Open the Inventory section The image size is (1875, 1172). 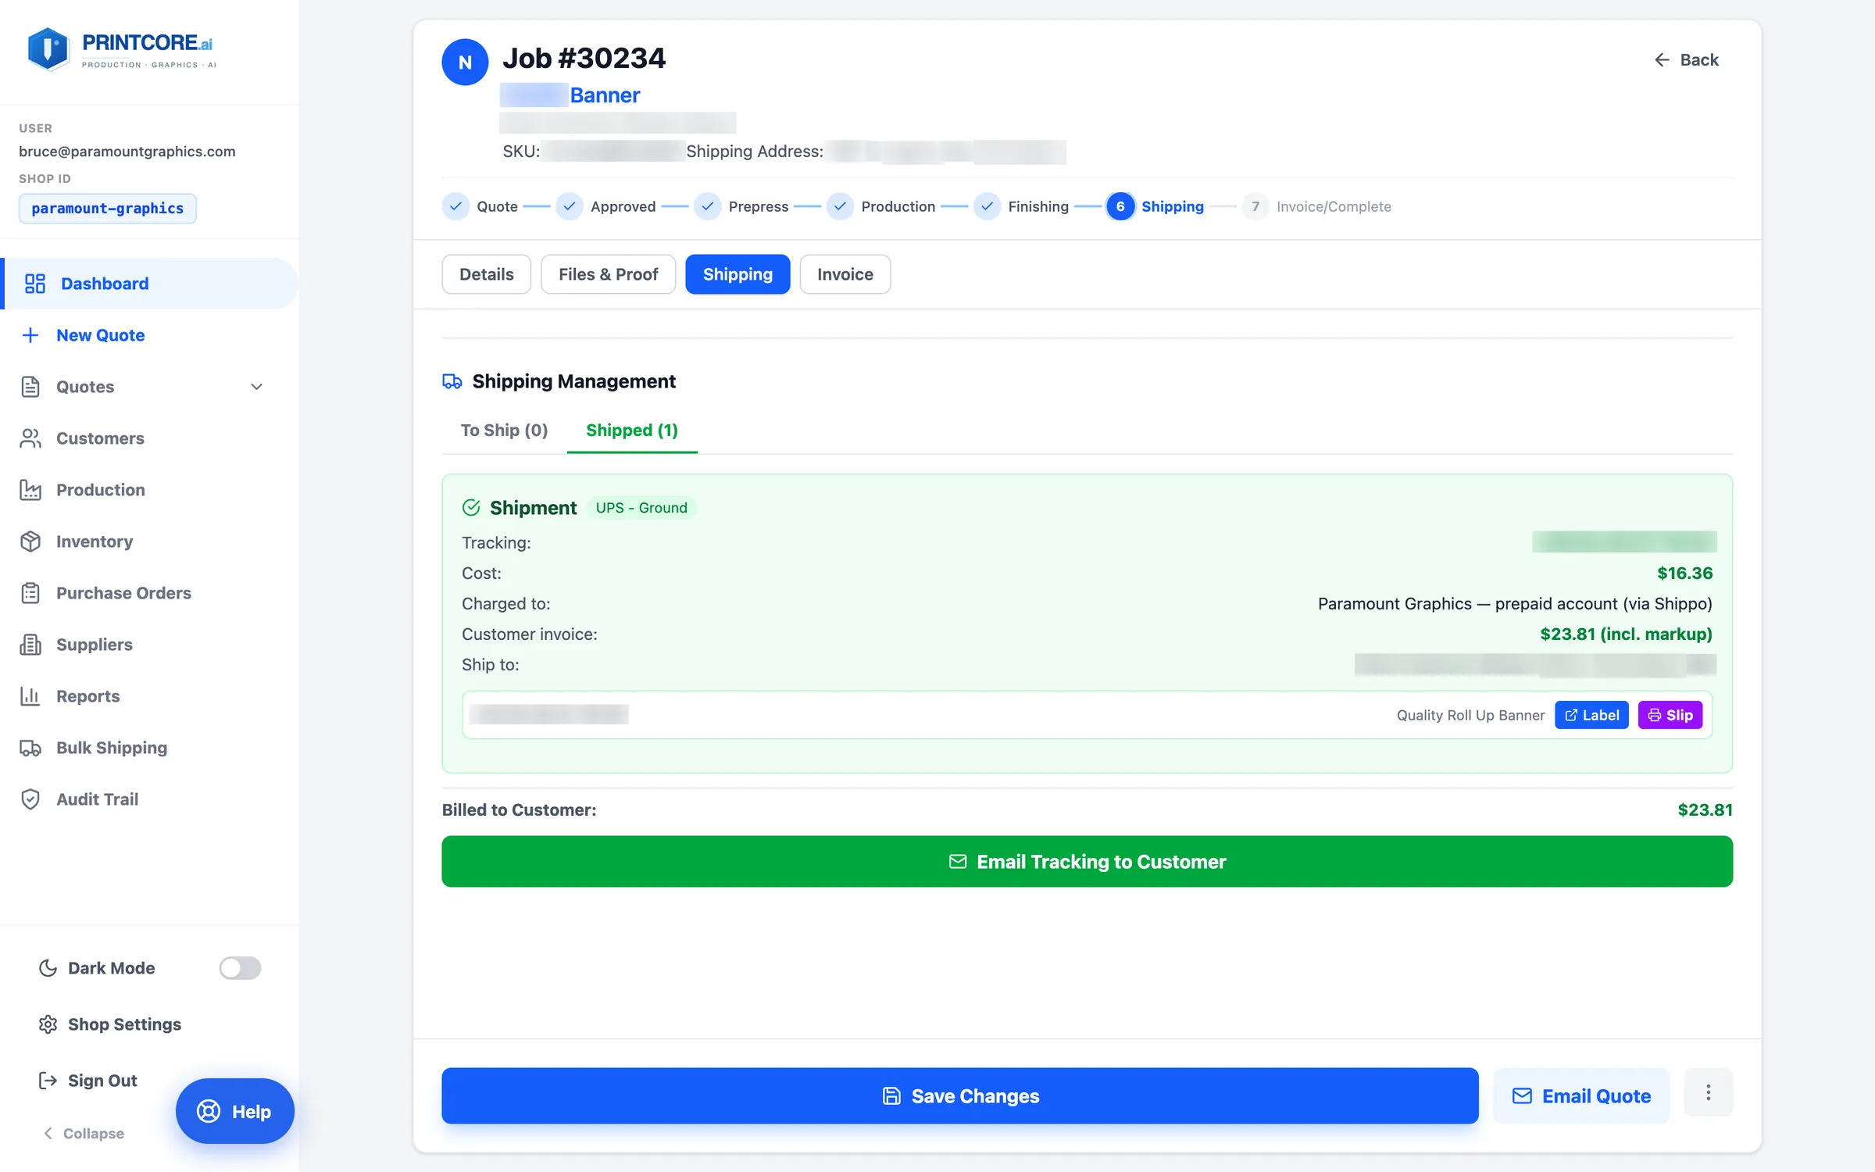coord(94,541)
